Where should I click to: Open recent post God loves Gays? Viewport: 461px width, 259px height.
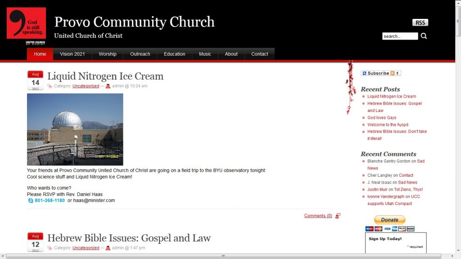[x=382, y=118]
